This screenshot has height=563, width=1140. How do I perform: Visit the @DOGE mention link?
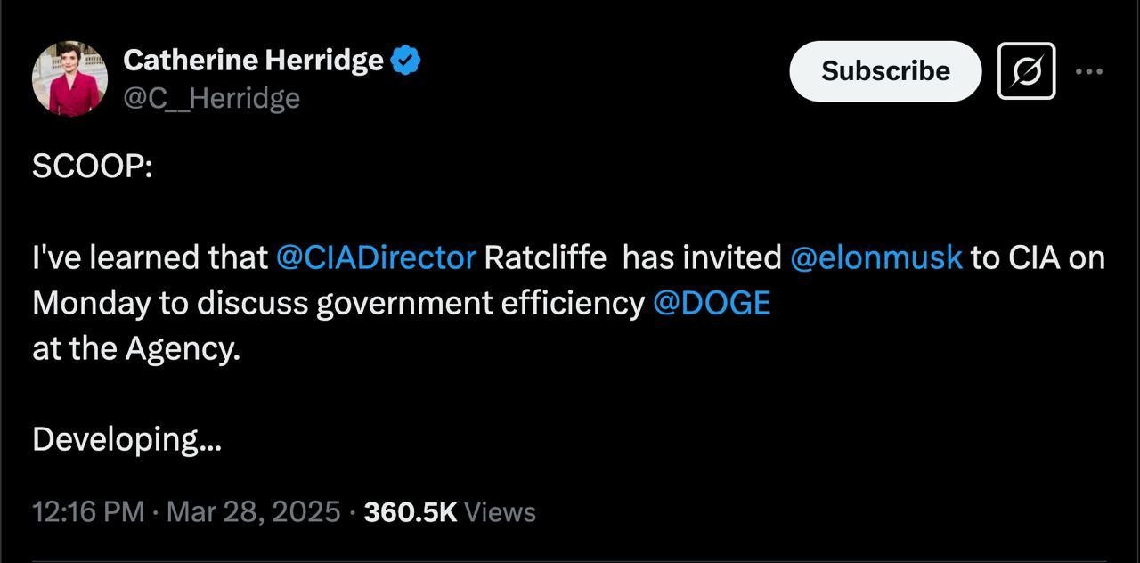pyautogui.click(x=711, y=303)
